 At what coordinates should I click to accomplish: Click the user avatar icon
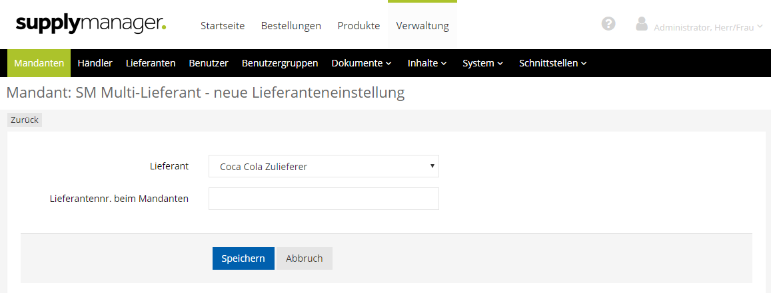coord(642,25)
